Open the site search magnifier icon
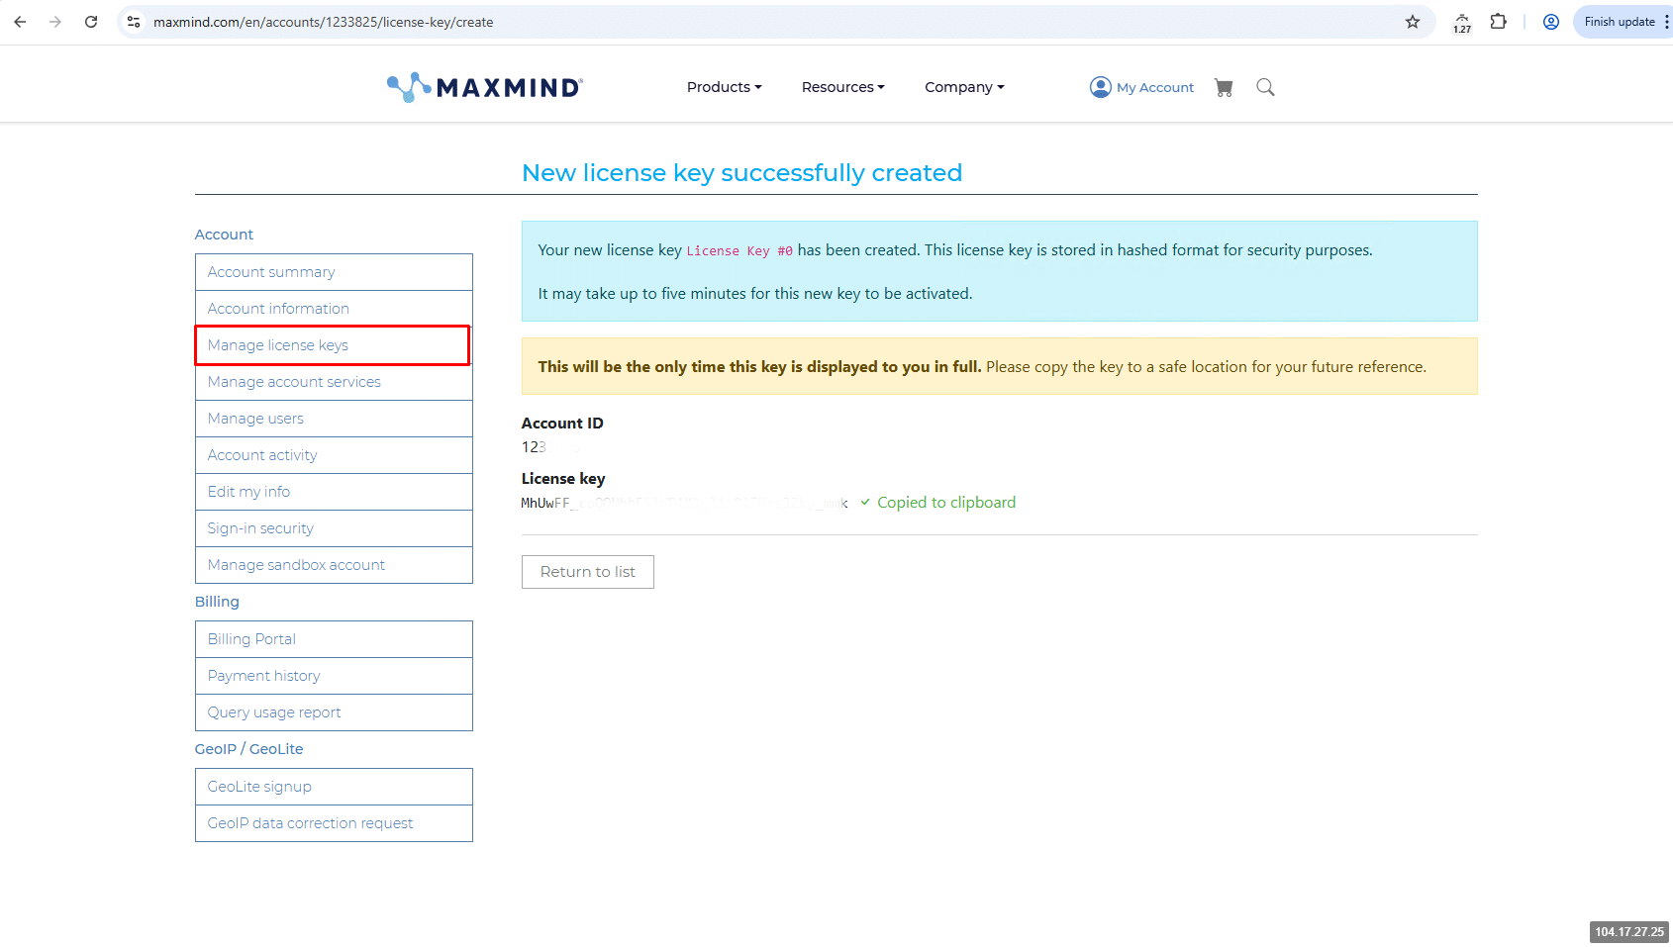1673x947 pixels. (1265, 88)
